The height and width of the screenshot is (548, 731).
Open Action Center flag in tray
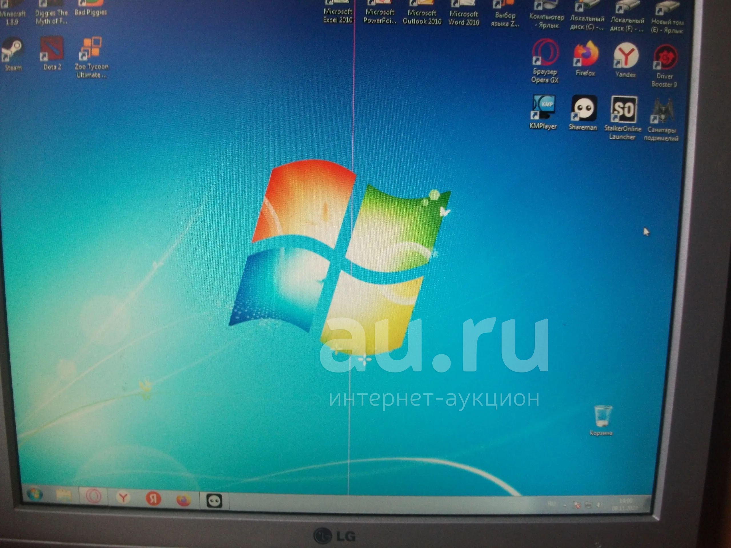577,505
